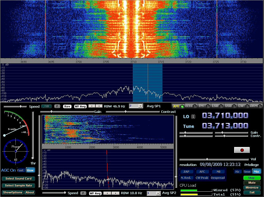The height and width of the screenshot is (197, 264).
Task: Enable AFC
Action: pos(202,172)
